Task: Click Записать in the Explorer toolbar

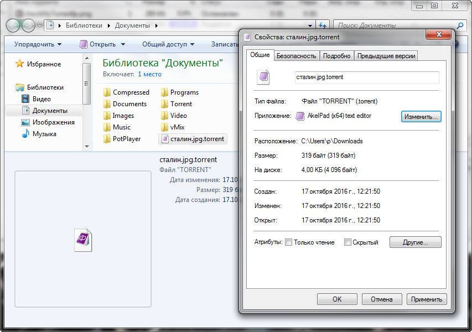Action: [224, 44]
